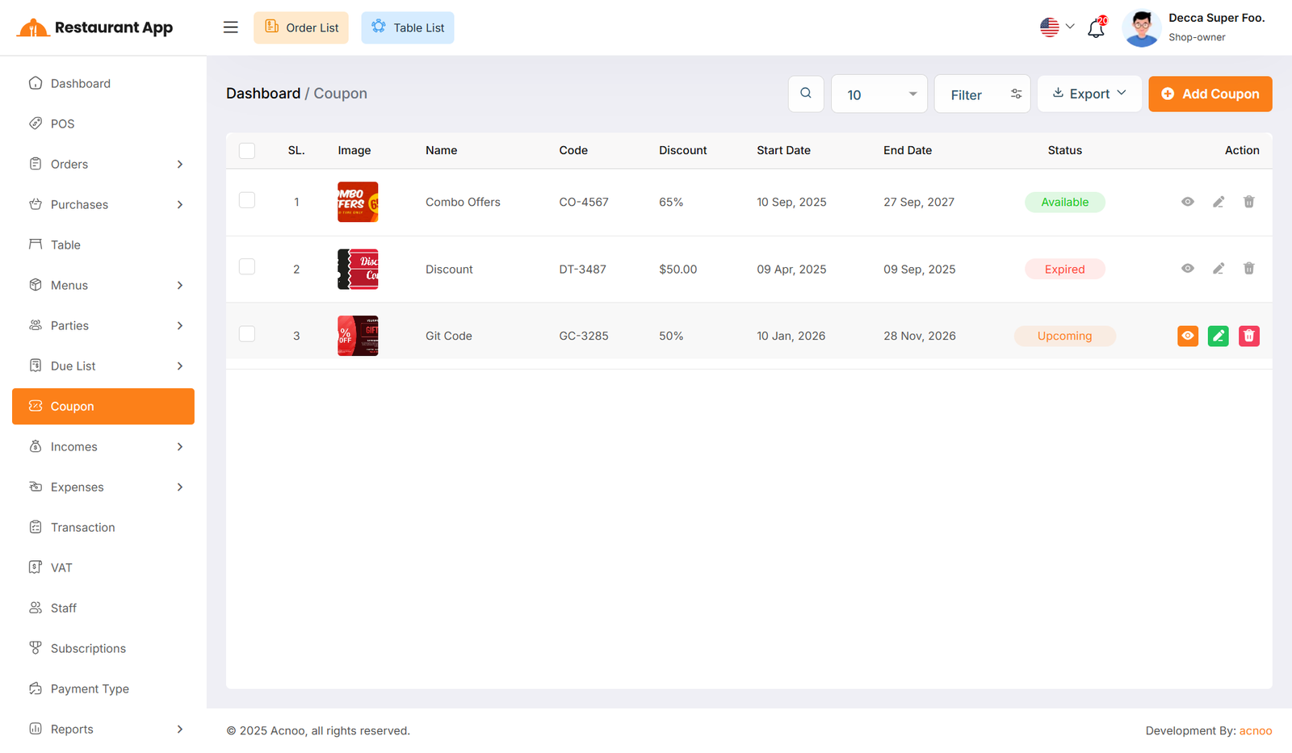
Task: Click the search magnifier icon
Action: point(805,94)
